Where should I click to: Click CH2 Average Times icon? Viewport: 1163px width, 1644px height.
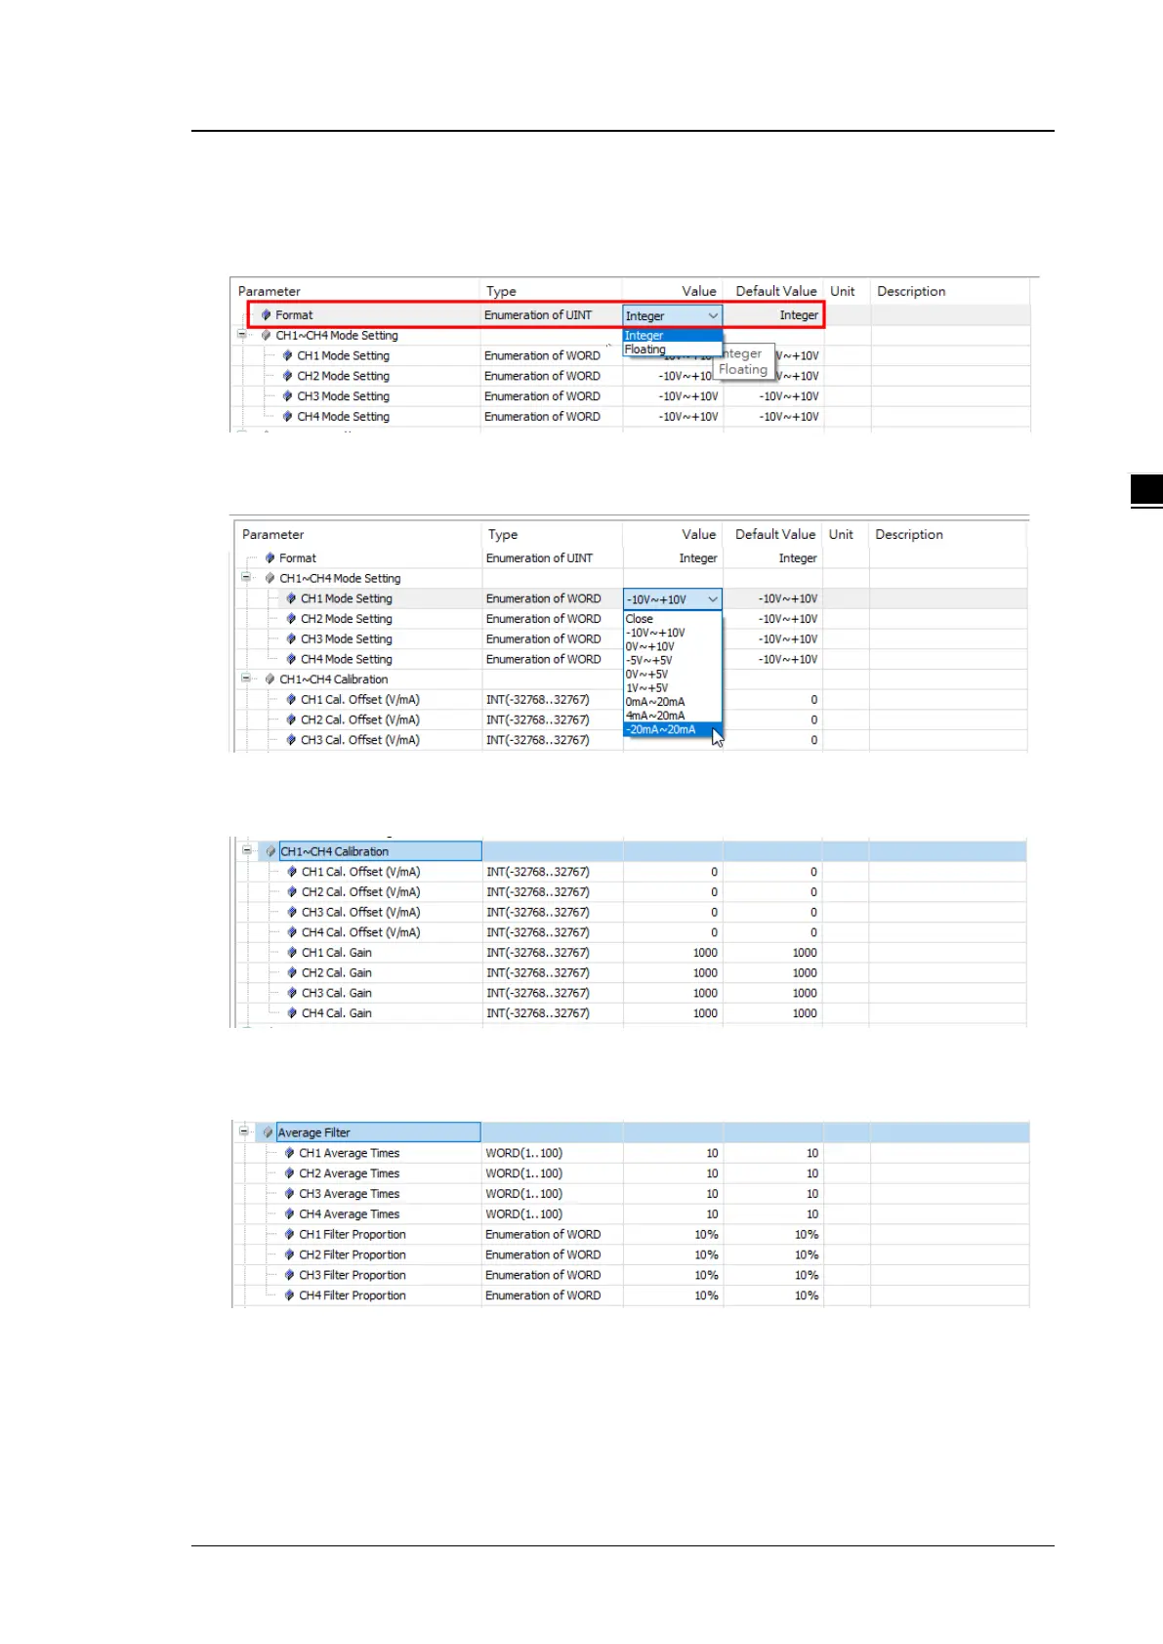(289, 1173)
